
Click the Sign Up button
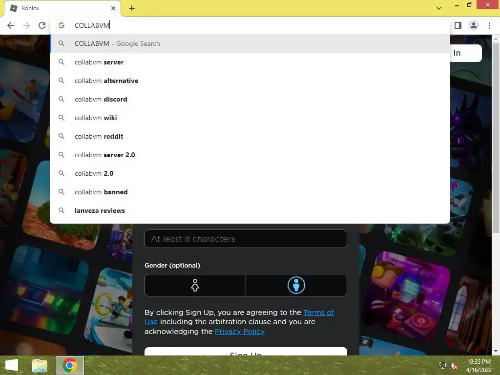tap(246, 352)
